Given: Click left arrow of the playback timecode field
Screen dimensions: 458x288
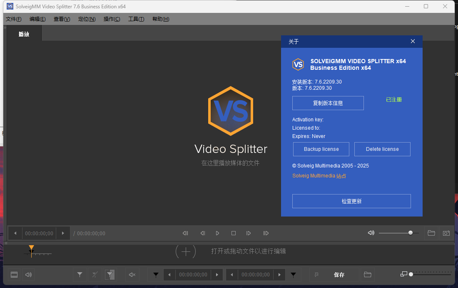Looking at the screenshot, I should [x=15, y=233].
